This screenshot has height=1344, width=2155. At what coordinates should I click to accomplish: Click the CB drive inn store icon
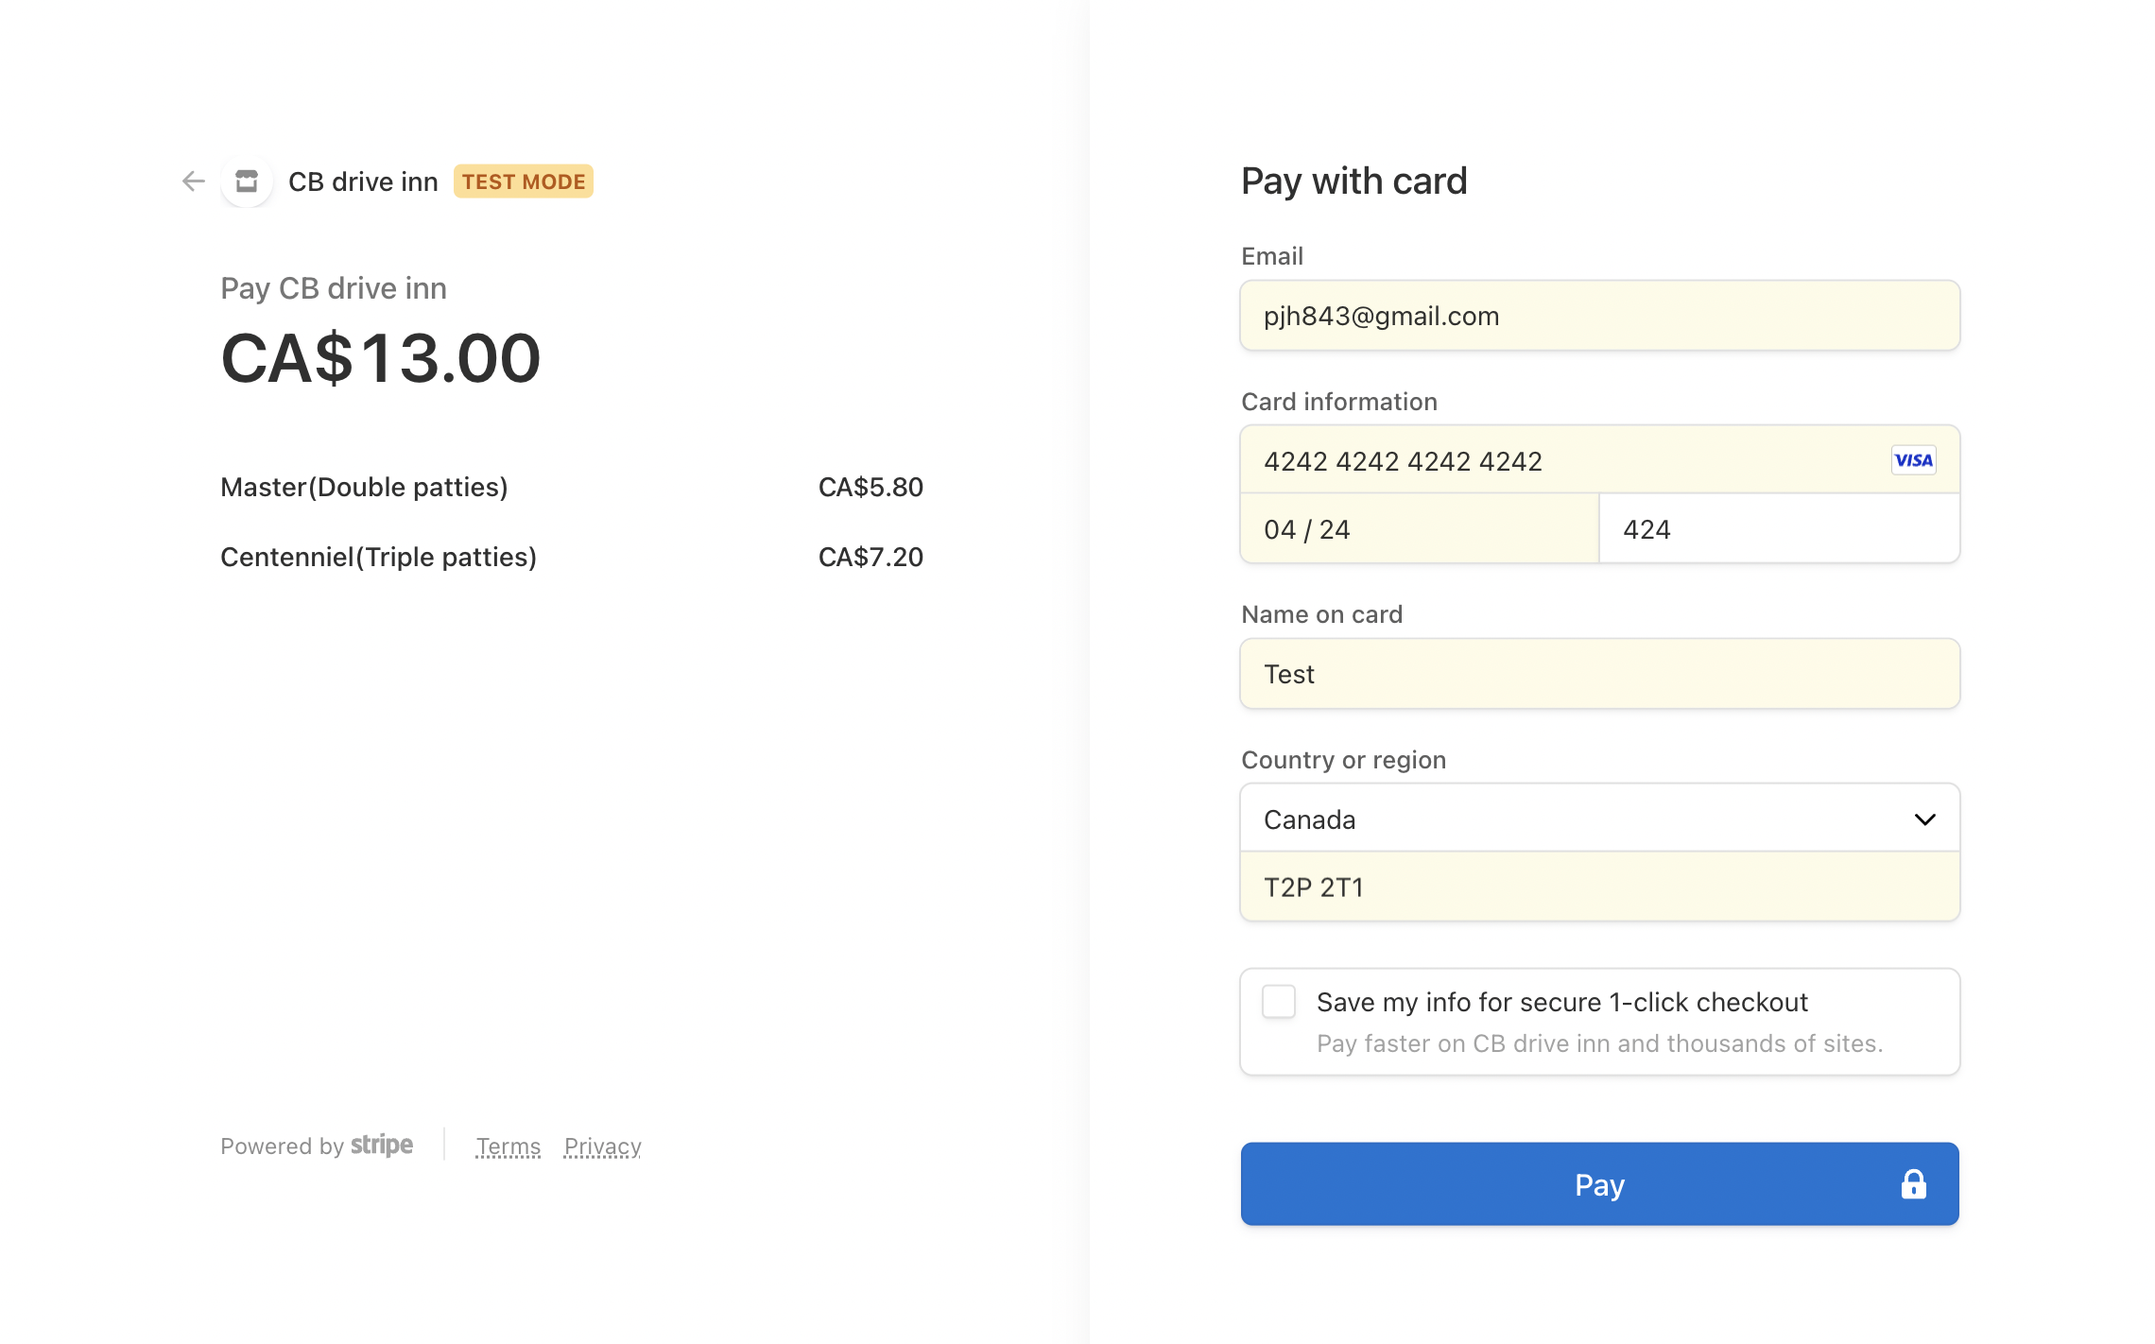247,181
